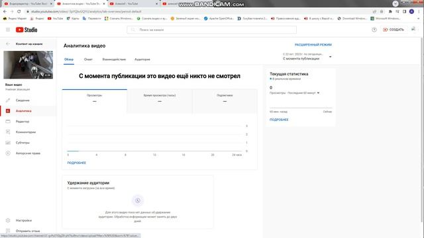Screen dimensions: 424x238
Task: Click the Настройки gear icon
Action: [x=8, y=220]
